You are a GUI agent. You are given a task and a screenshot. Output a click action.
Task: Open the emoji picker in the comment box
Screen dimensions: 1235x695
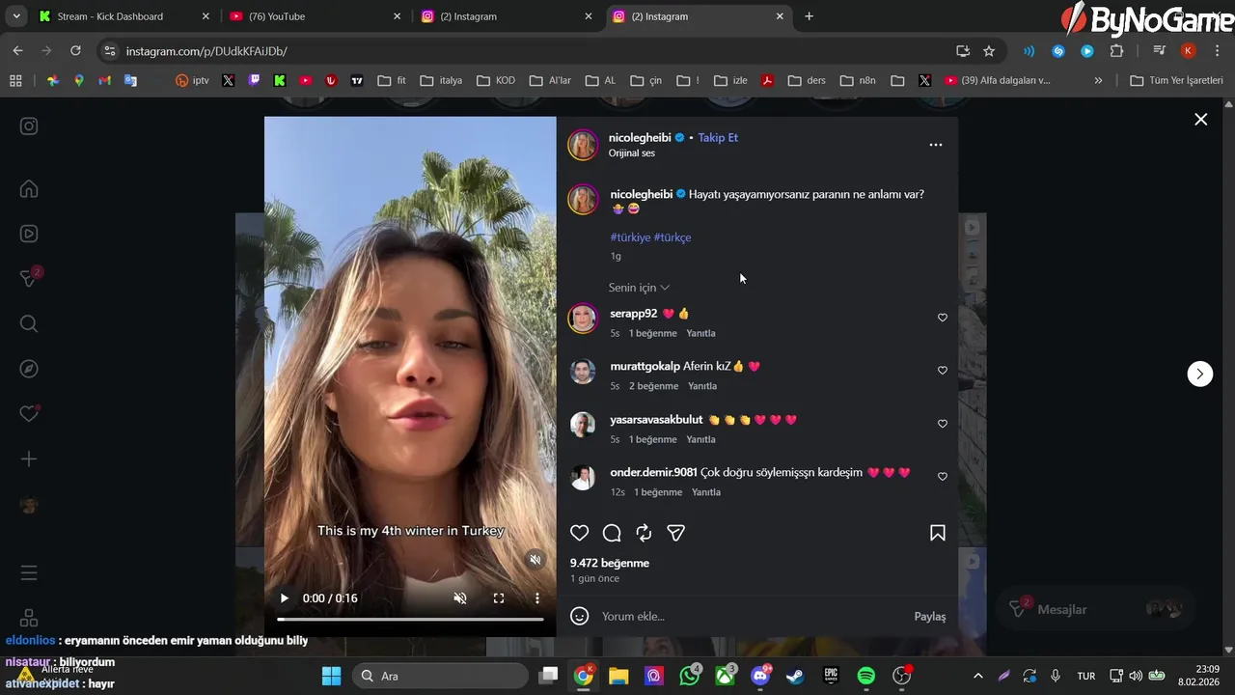click(579, 616)
